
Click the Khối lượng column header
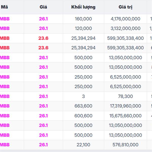(x=83, y=7)
